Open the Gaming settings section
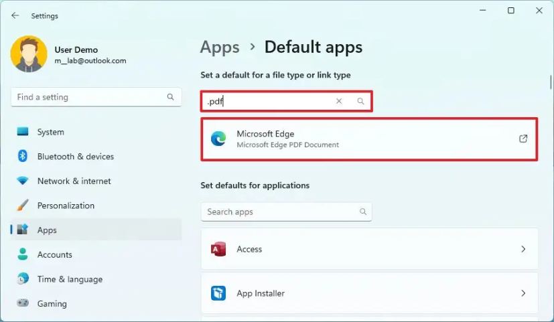This screenshot has width=554, height=322. coord(96,303)
